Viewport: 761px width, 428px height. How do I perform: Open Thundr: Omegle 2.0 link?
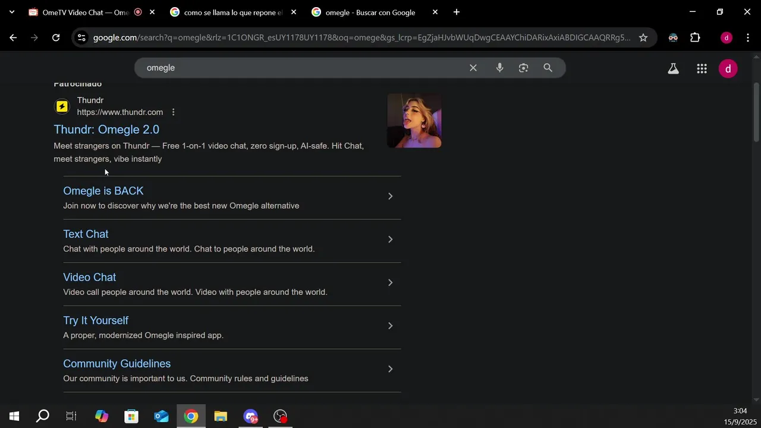[106, 130]
